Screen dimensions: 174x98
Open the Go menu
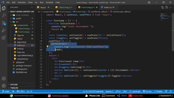pyautogui.click(x=36, y=2)
